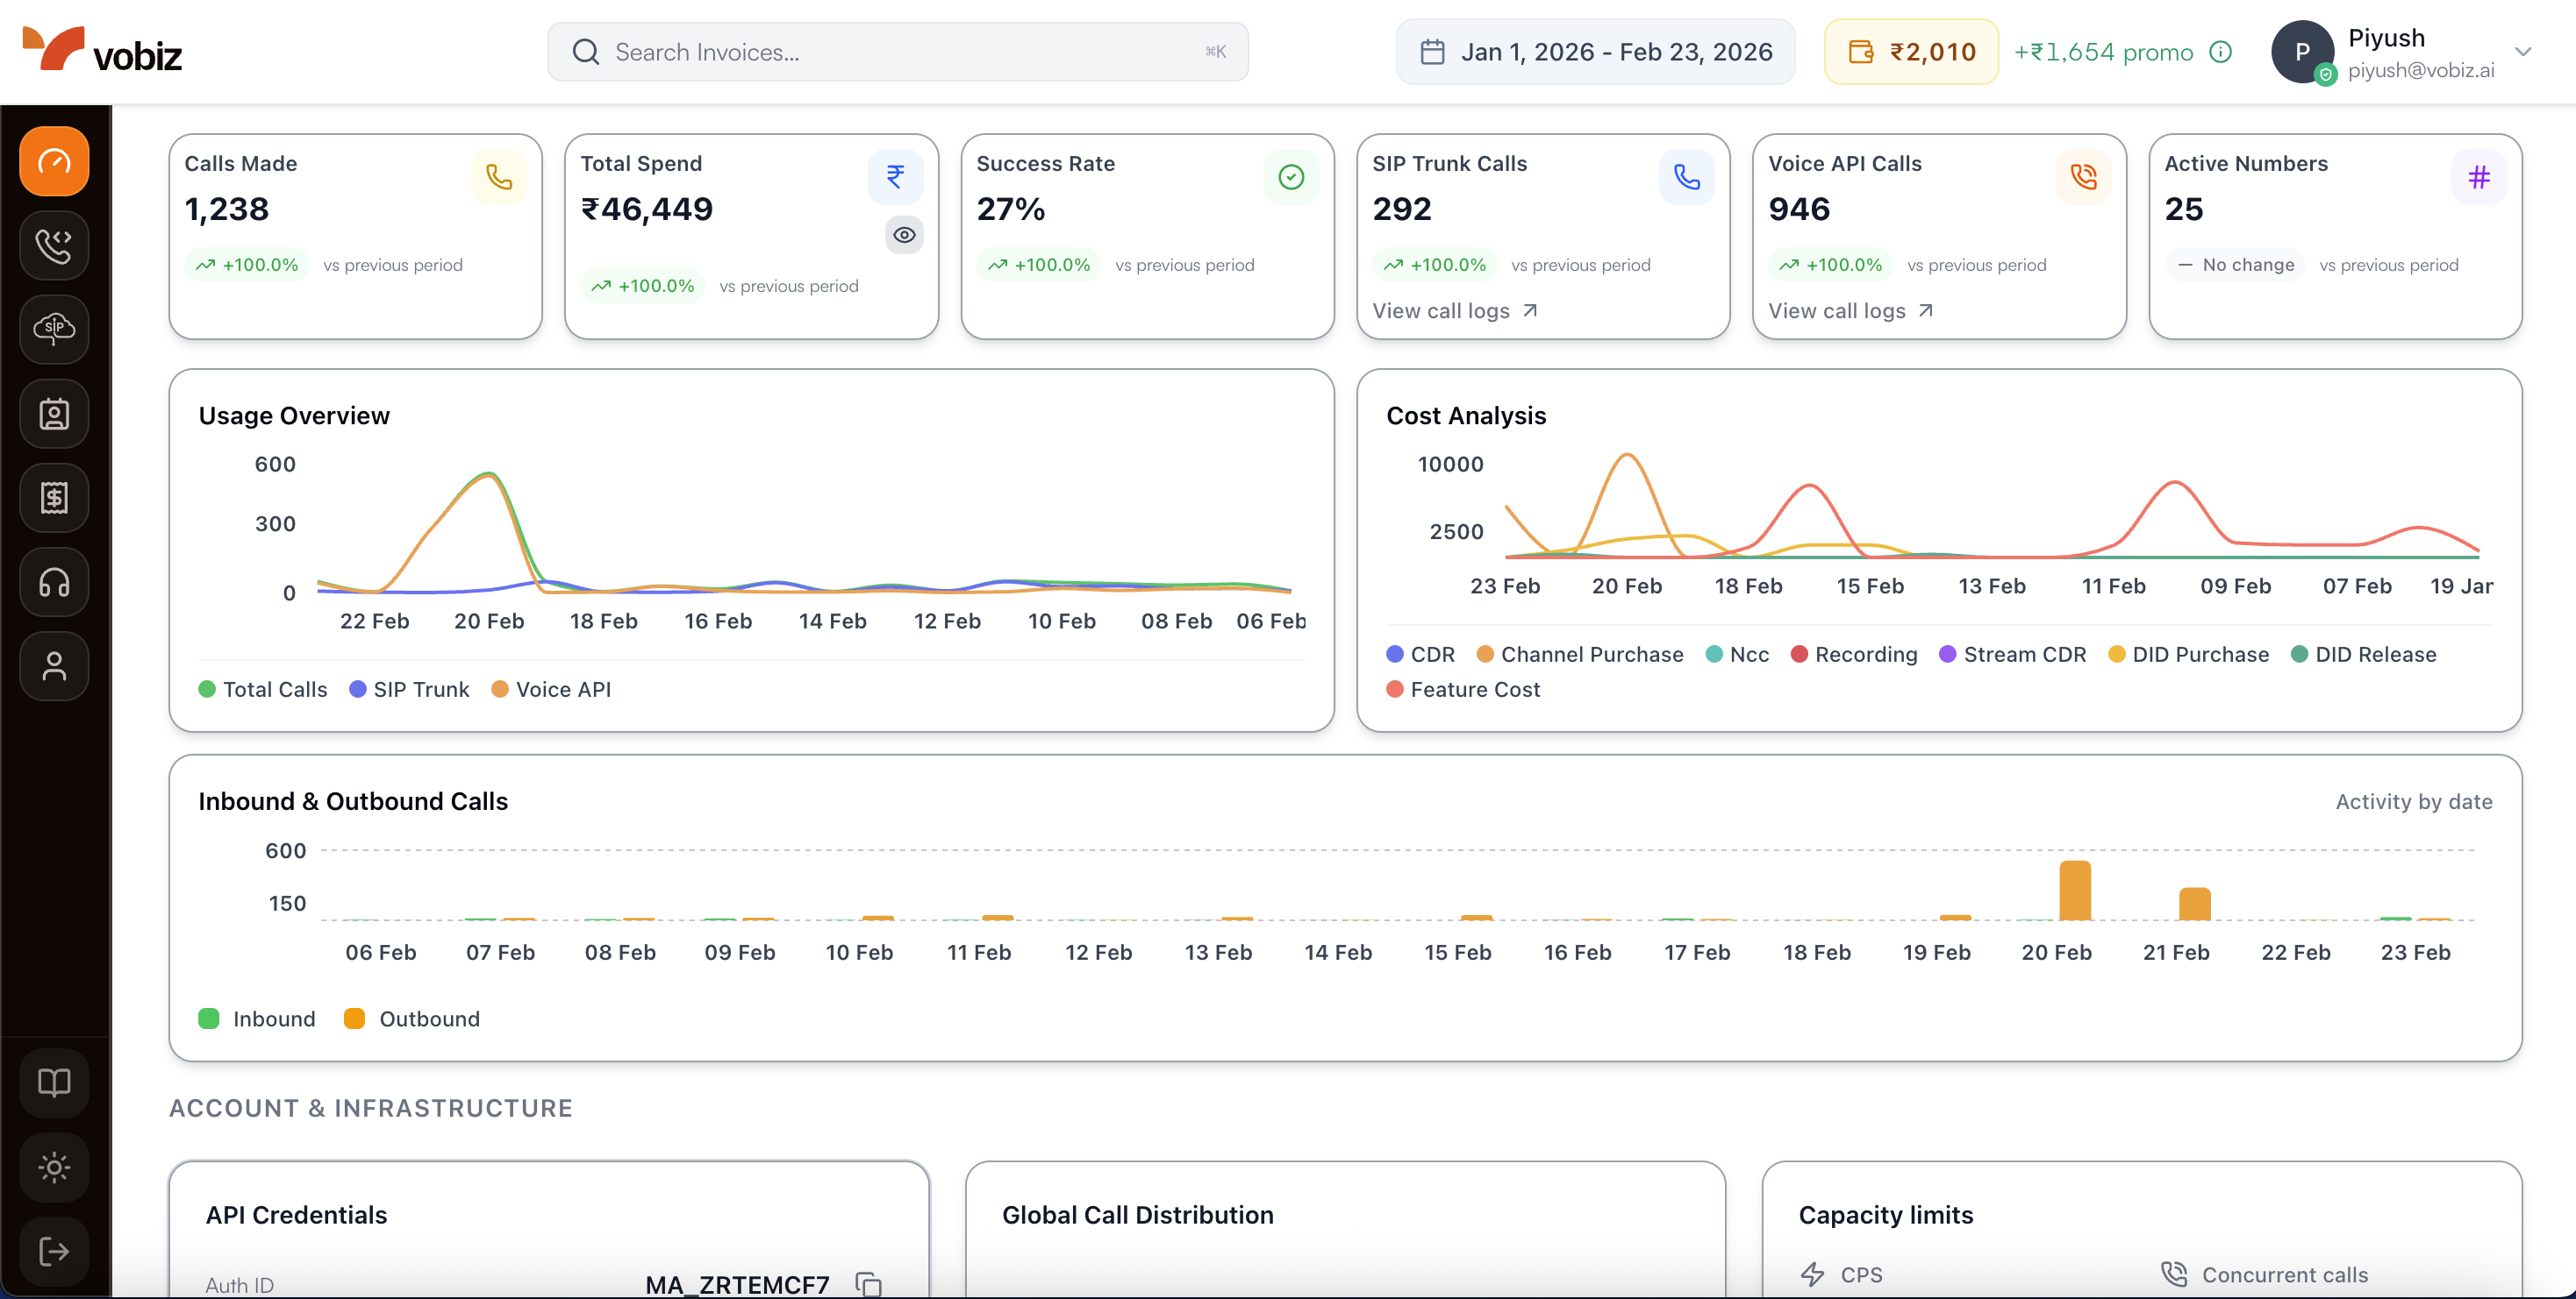Select the call logs icon in sidebar
The width and height of the screenshot is (2576, 1299).
pyautogui.click(x=54, y=245)
